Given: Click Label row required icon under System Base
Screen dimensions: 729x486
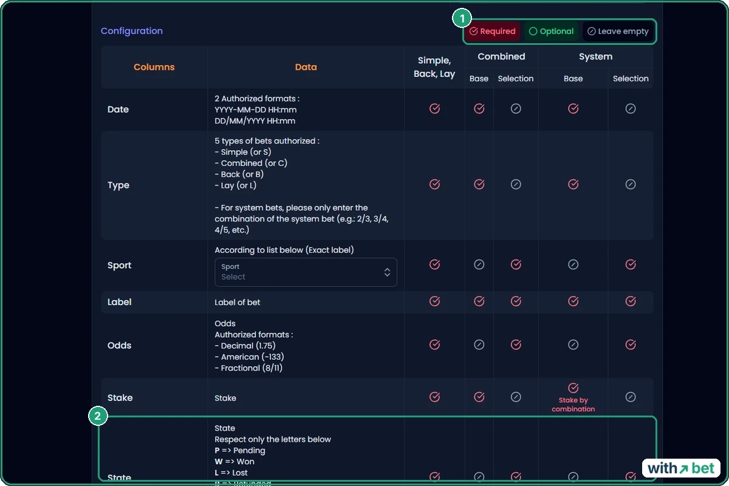Looking at the screenshot, I should [573, 301].
